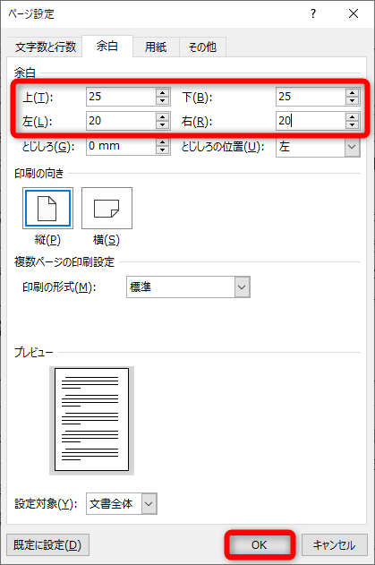Decrease top margin 上(T) with down arrow
Viewport: 375px width, 565px height.
pos(163,101)
